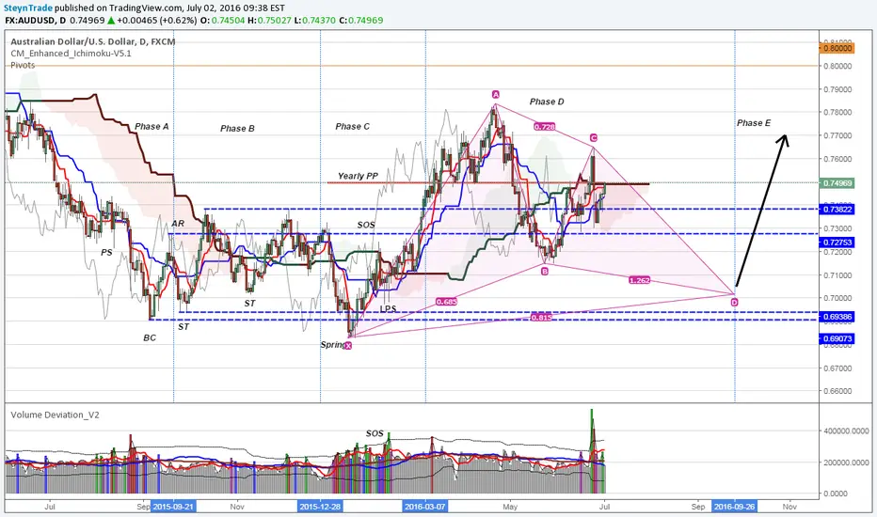Click the 0.67000 price axis tick
This screenshot has width=877, height=517.
point(837,368)
